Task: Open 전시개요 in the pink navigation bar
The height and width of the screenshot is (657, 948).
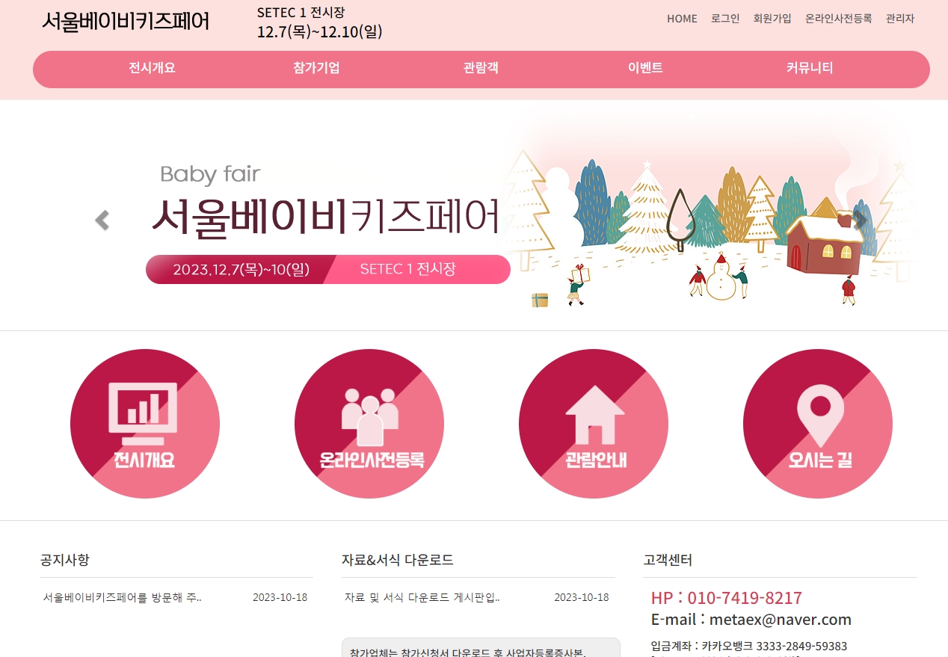Action: tap(152, 68)
